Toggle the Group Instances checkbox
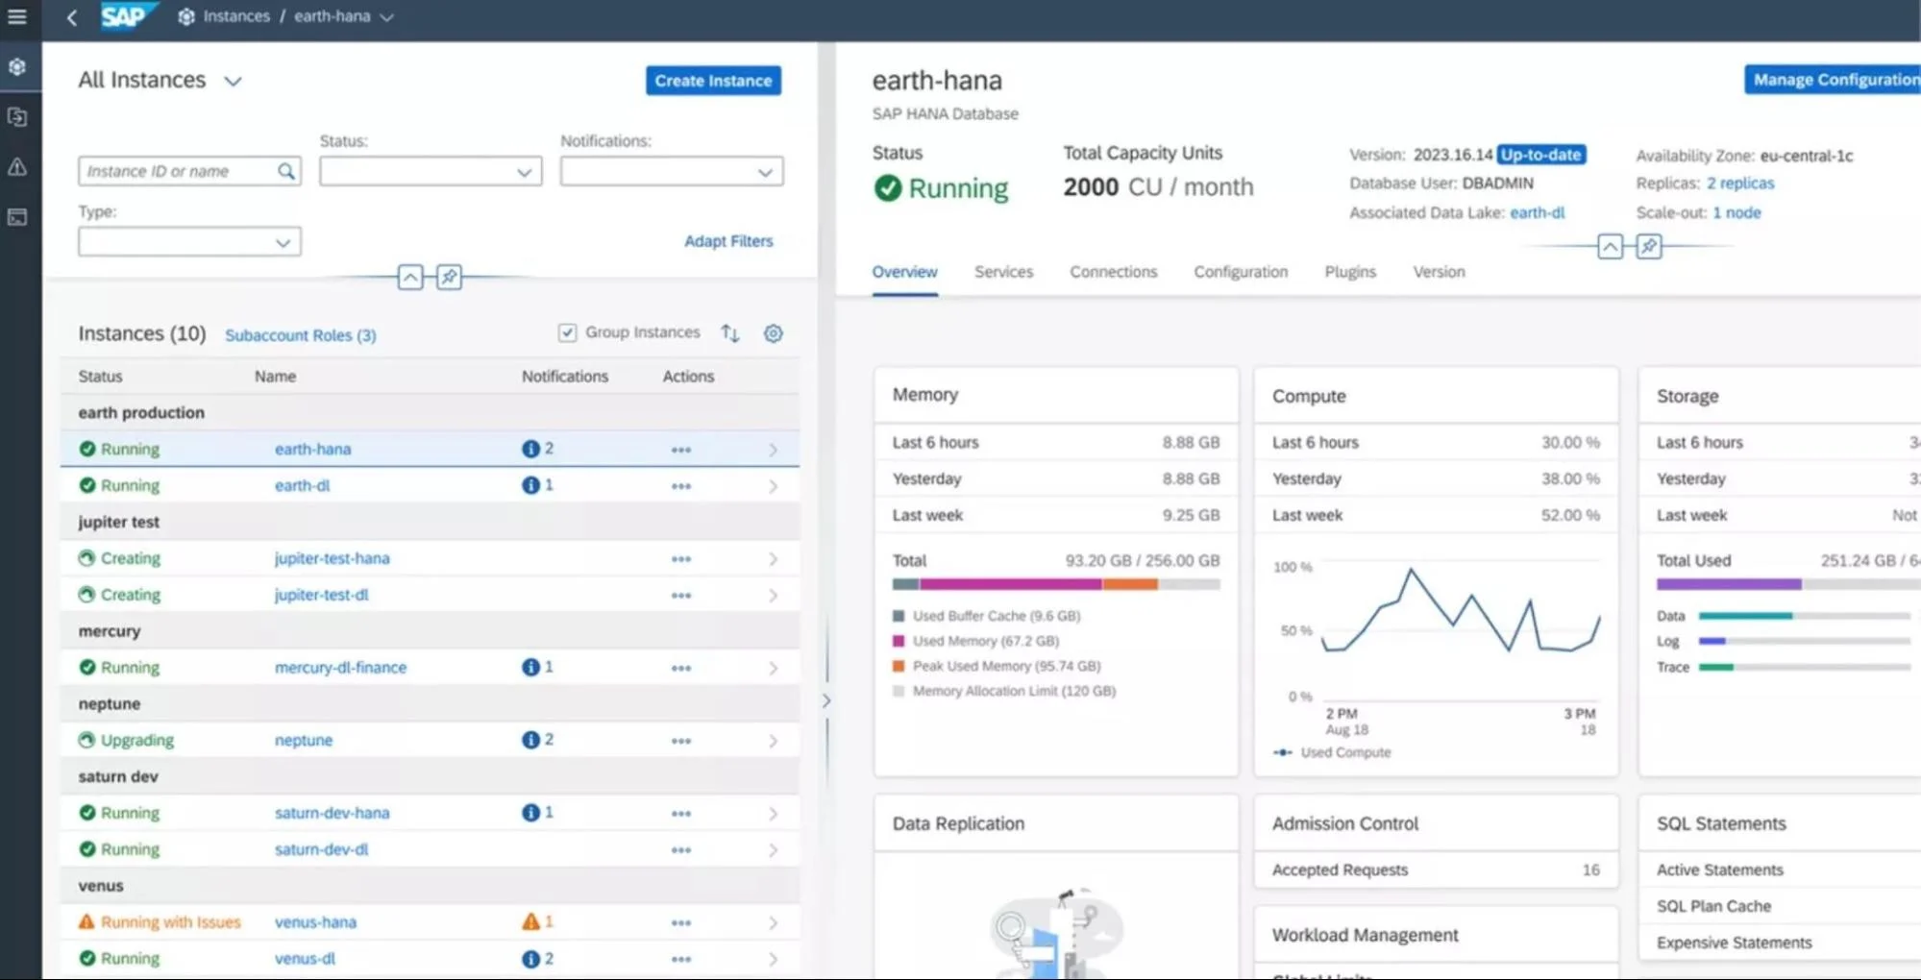 click(x=567, y=332)
